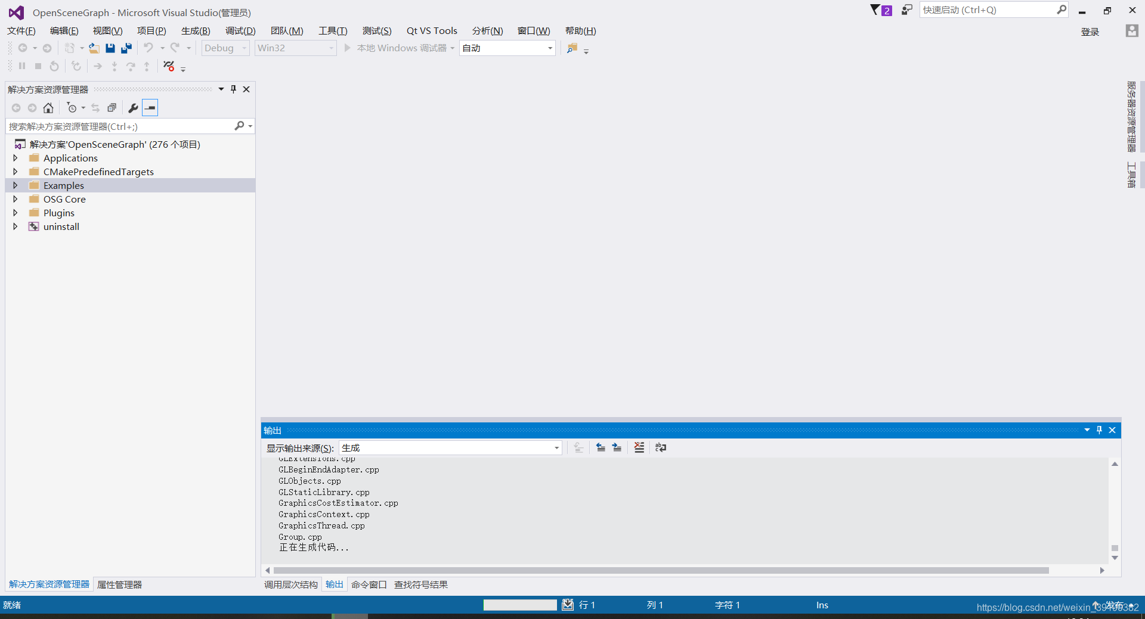Open the 帮助(H) menu
Viewport: 1145px width, 619px height.
pos(581,31)
